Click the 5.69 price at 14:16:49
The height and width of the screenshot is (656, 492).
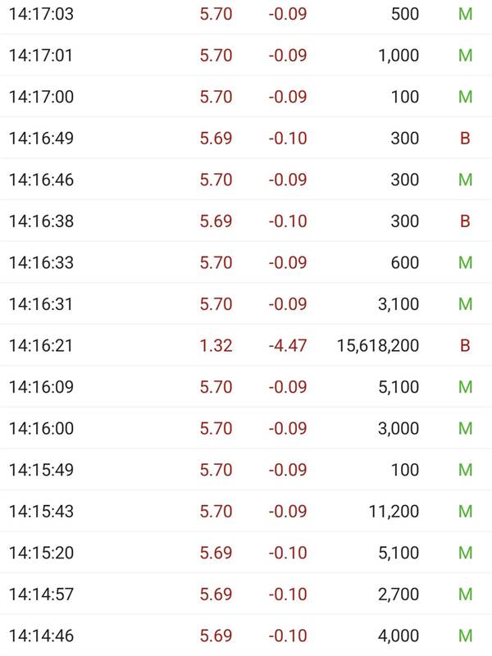pyautogui.click(x=216, y=138)
